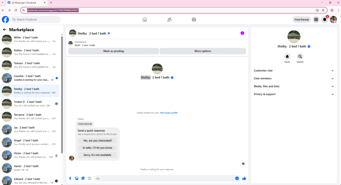Open the Victor 2 bed 1 bath chat
The image size is (341, 185).
(30, 155)
